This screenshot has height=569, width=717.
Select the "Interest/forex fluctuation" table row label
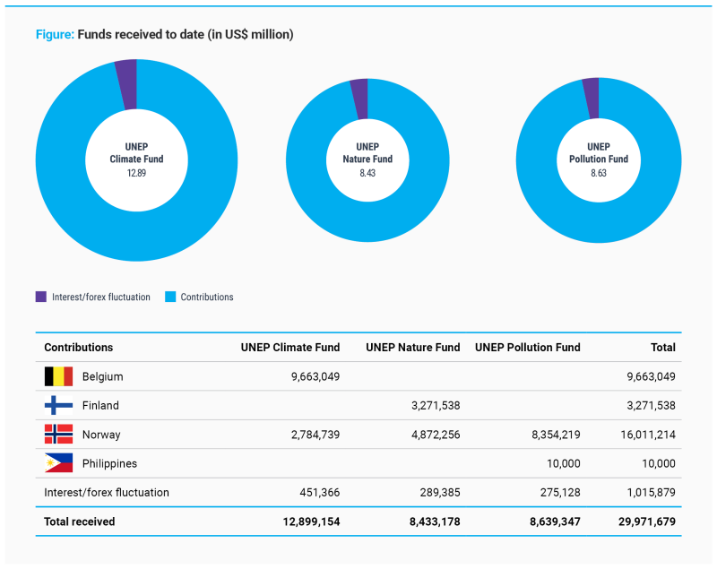click(x=107, y=492)
